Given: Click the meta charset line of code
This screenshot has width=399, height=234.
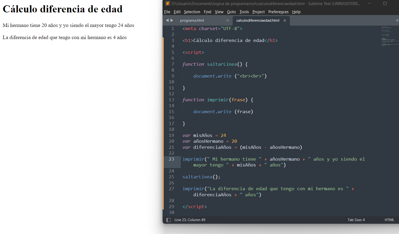Looking at the screenshot, I should pos(212,28).
